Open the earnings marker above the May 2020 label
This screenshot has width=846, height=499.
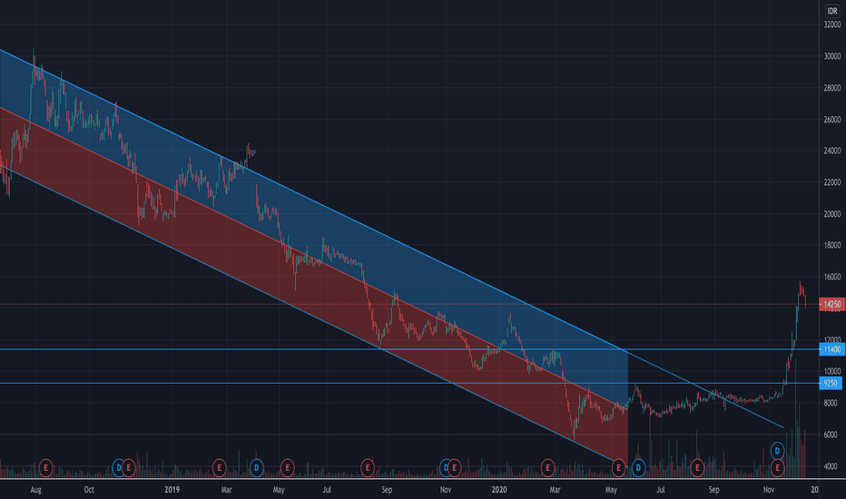618,468
